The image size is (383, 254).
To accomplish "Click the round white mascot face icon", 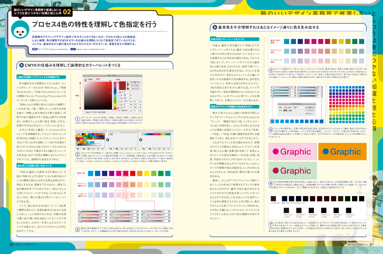I will tap(20, 30).
